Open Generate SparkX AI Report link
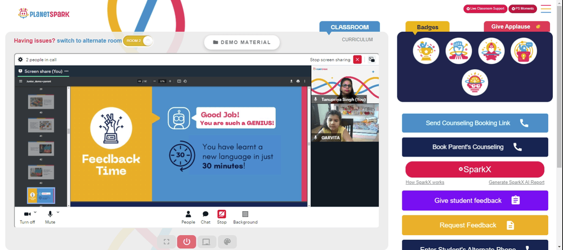 pos(516,182)
